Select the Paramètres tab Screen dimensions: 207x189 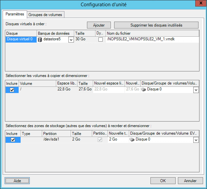[x=15, y=14]
